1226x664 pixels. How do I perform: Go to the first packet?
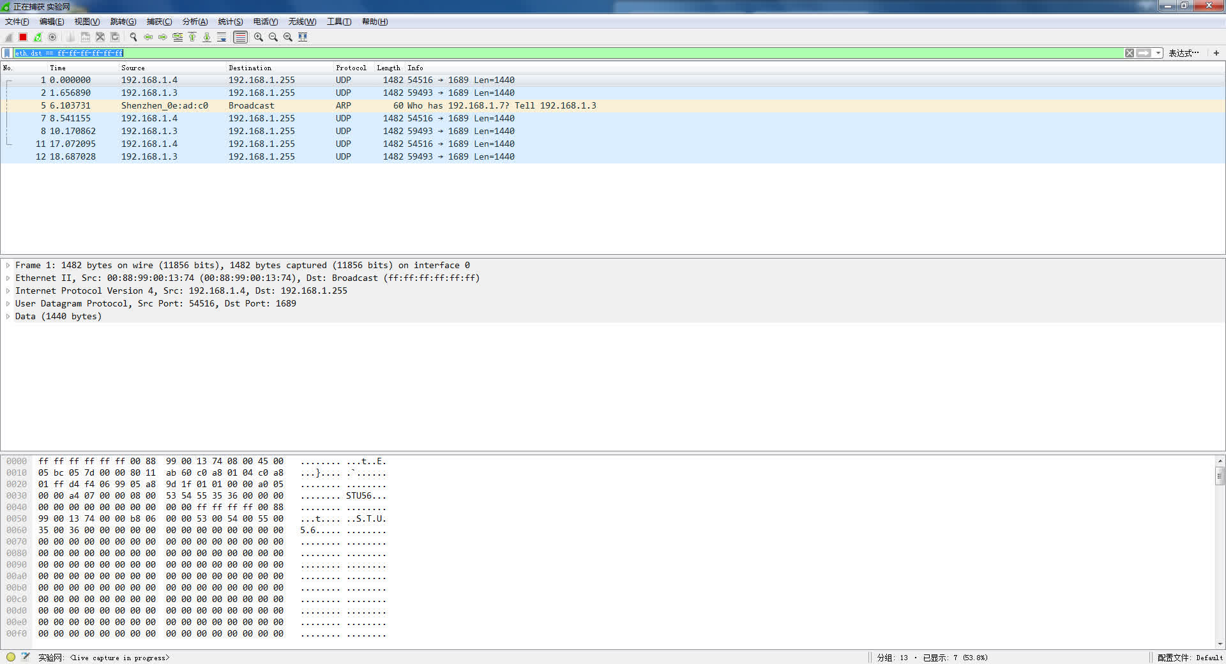(192, 37)
